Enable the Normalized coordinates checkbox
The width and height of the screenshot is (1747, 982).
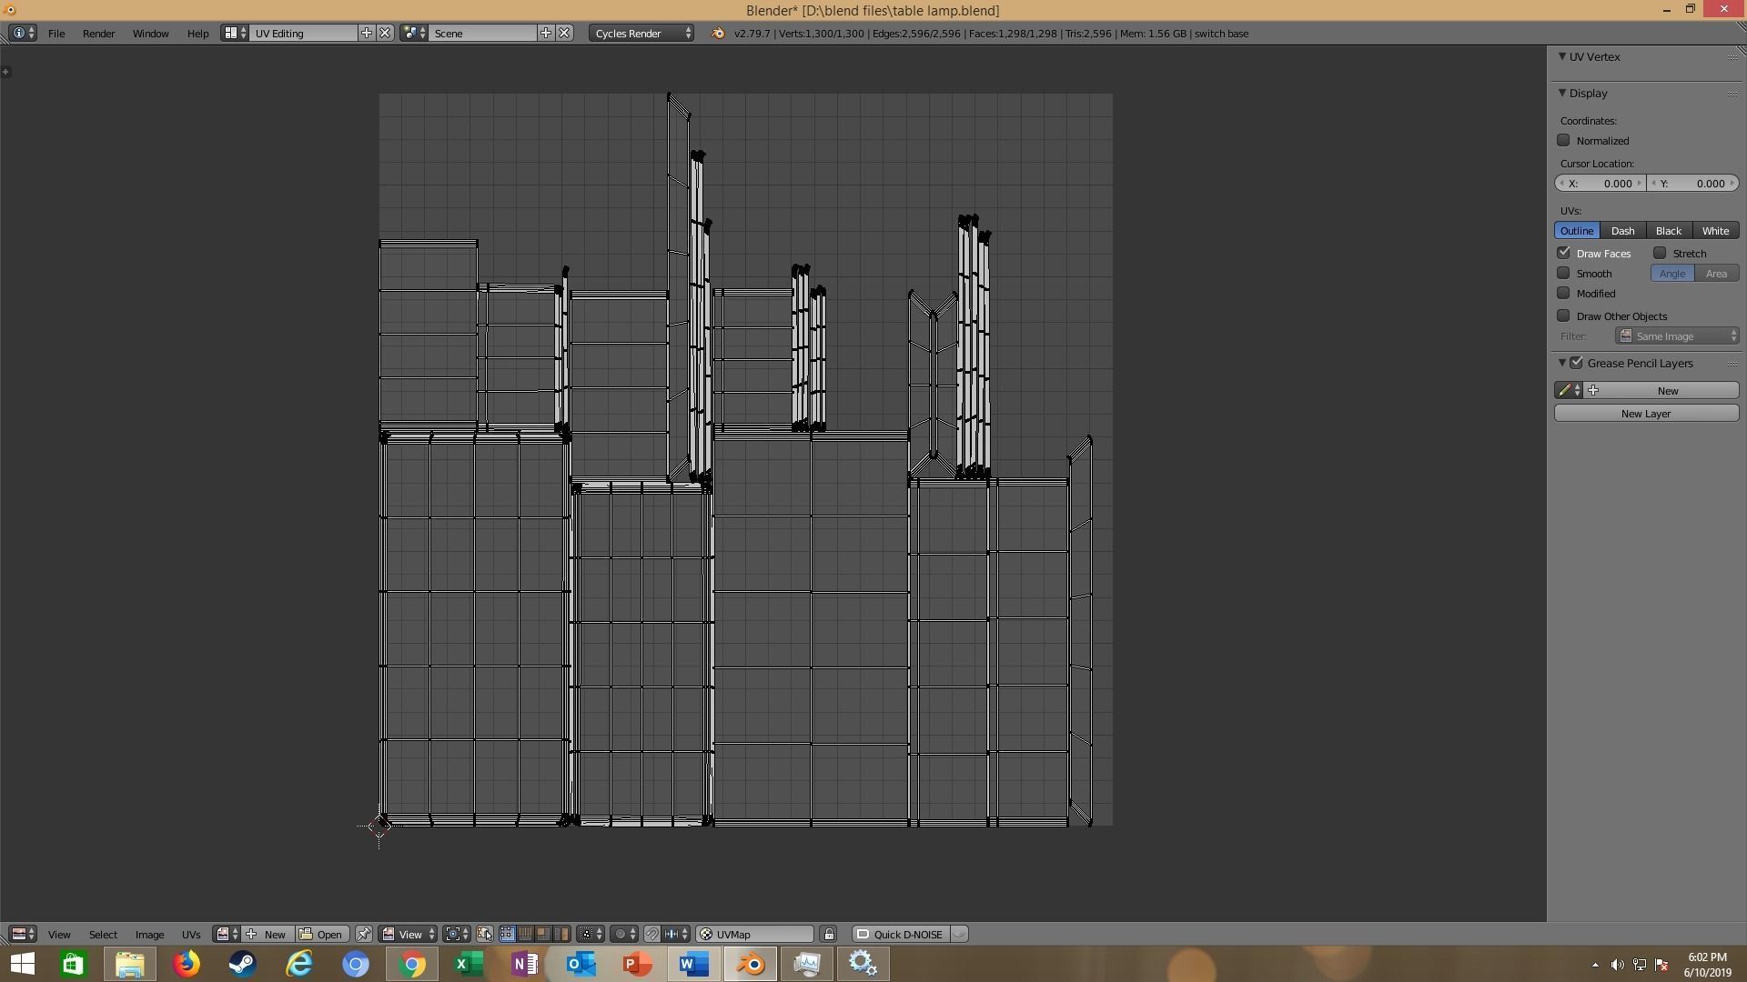pyautogui.click(x=1563, y=140)
